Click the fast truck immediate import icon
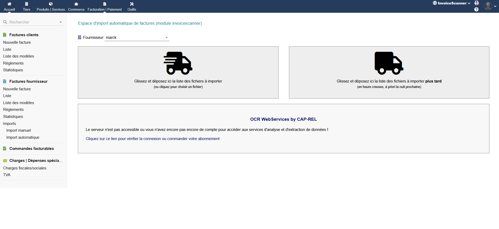499x229 pixels. [x=178, y=63]
